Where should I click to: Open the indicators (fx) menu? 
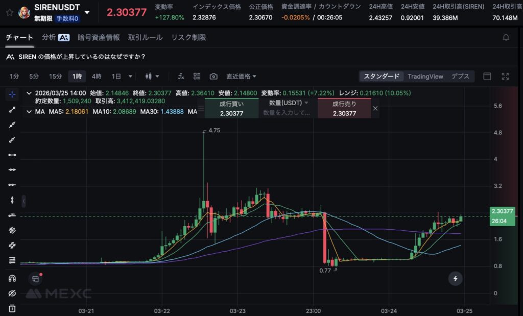click(181, 76)
